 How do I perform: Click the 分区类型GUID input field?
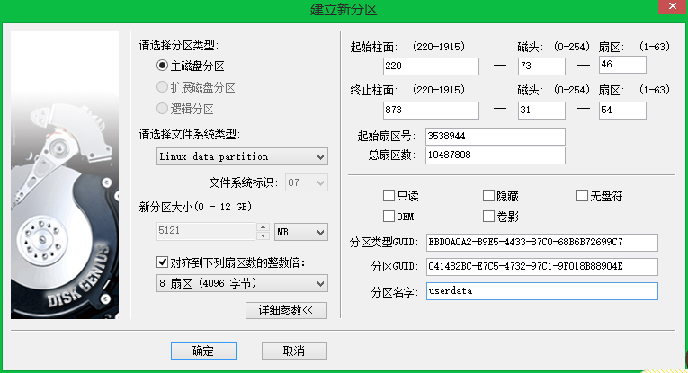tap(542, 243)
